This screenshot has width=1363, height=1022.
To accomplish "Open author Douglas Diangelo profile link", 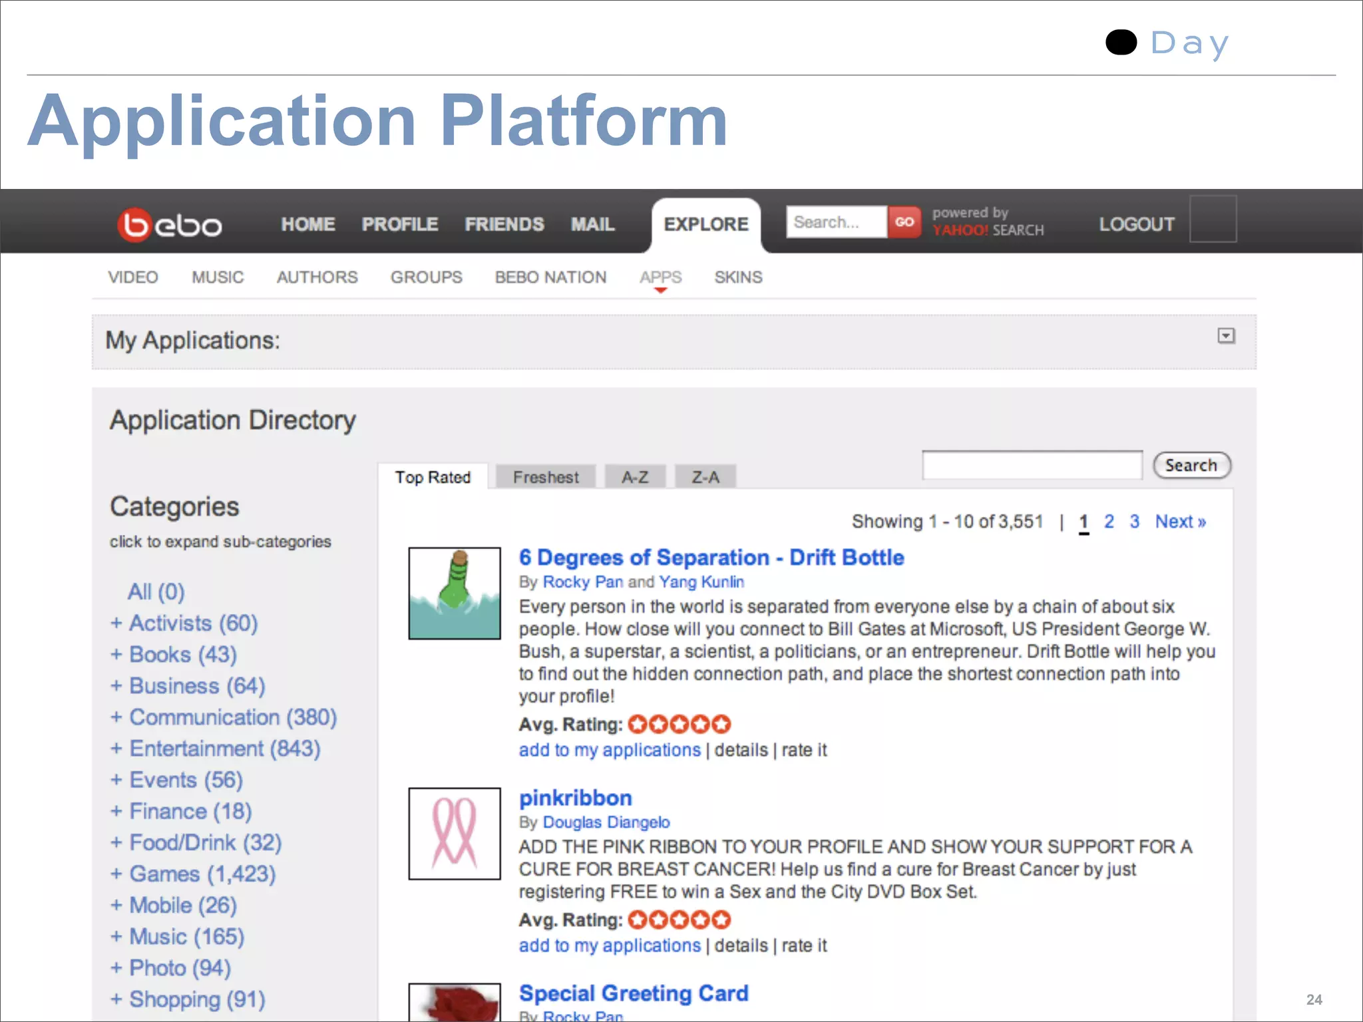I will point(606,822).
